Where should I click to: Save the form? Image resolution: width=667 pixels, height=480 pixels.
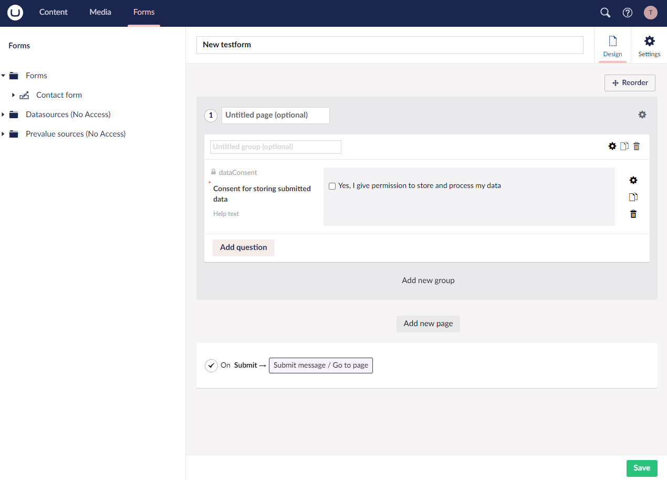[641, 468]
